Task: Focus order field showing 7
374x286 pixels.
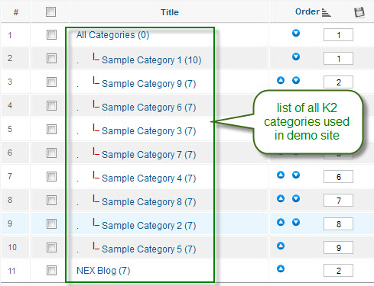Action: pyautogui.click(x=338, y=201)
